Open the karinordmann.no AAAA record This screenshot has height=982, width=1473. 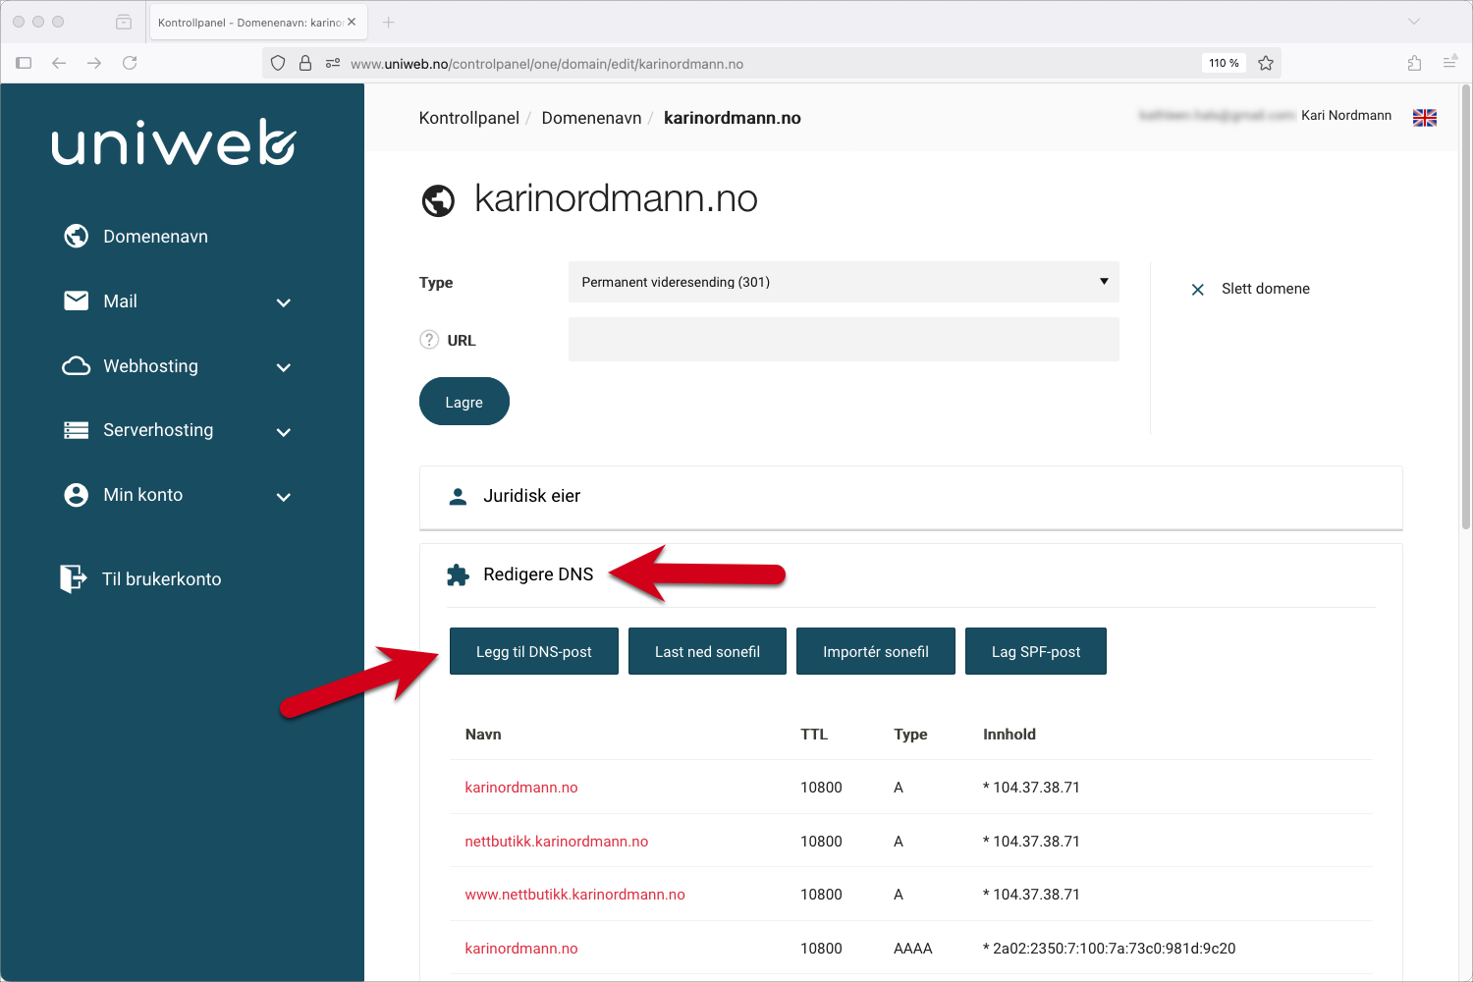pyautogui.click(x=521, y=949)
